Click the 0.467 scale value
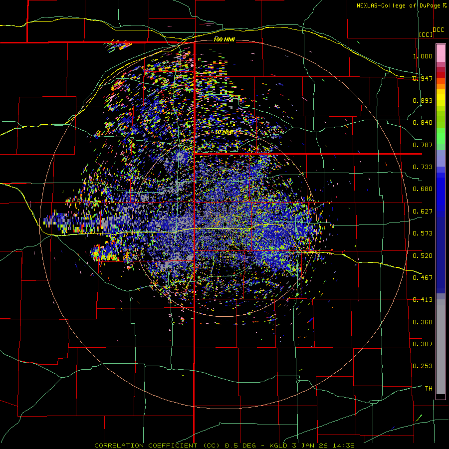 [423, 278]
